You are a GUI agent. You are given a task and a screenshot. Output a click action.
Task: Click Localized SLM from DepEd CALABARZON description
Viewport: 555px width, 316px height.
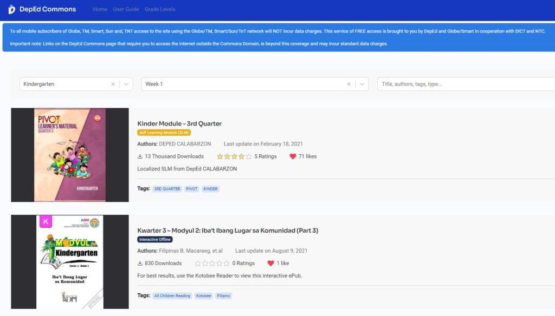pyautogui.click(x=187, y=169)
